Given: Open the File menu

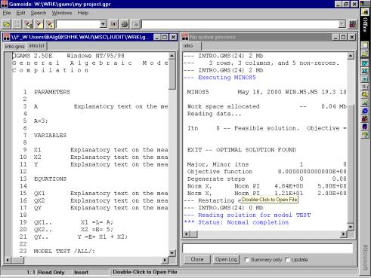Looking at the screenshot, I should click(x=7, y=13).
